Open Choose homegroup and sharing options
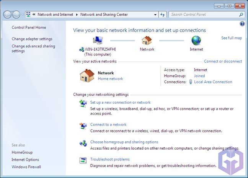The width and height of the screenshot is (248, 178). [124, 142]
